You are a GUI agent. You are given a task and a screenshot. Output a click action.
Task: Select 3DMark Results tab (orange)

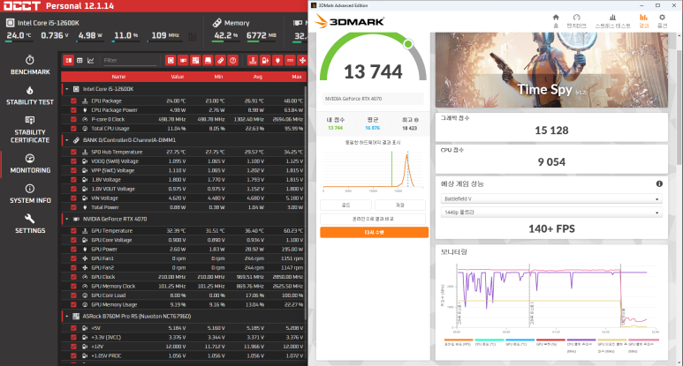click(x=643, y=21)
